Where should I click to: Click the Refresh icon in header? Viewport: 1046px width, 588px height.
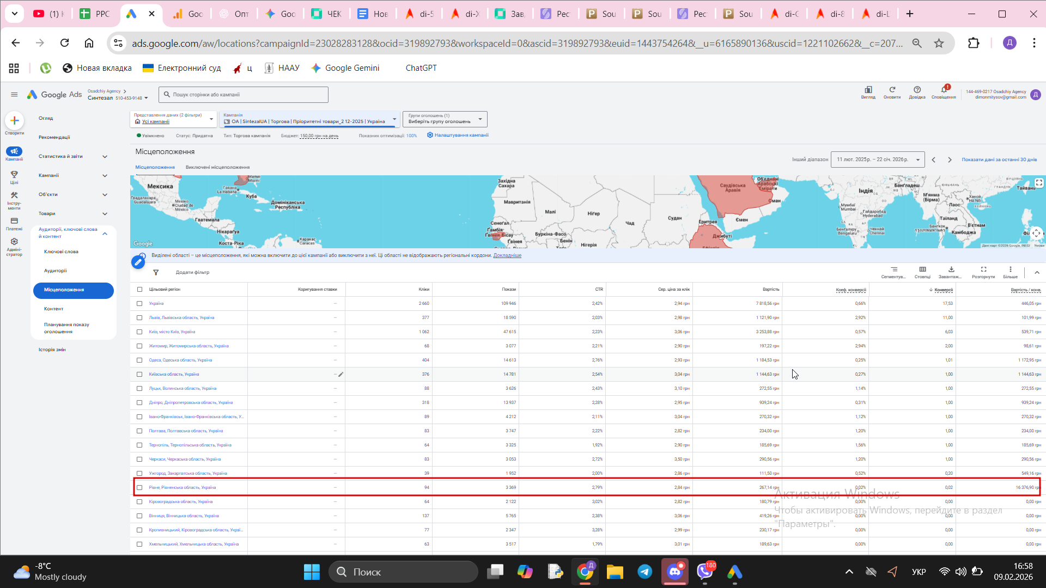point(892,90)
